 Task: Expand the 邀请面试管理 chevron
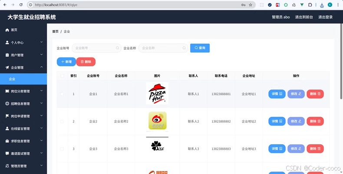coord(41,153)
